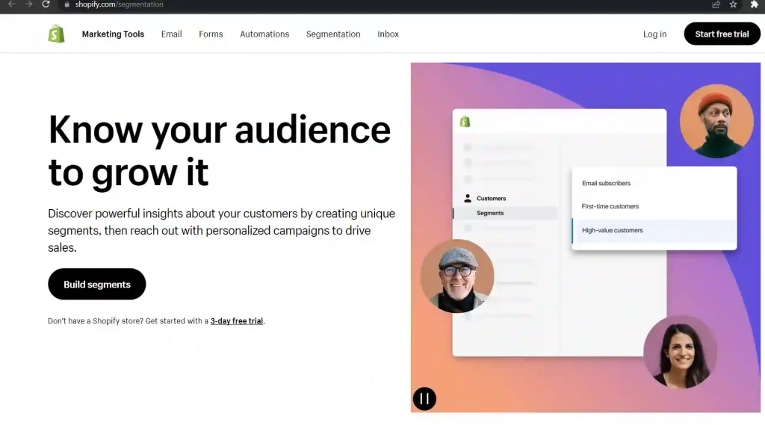This screenshot has width=765, height=425.
Task: Click the share page icon in address bar
Action: click(716, 4)
